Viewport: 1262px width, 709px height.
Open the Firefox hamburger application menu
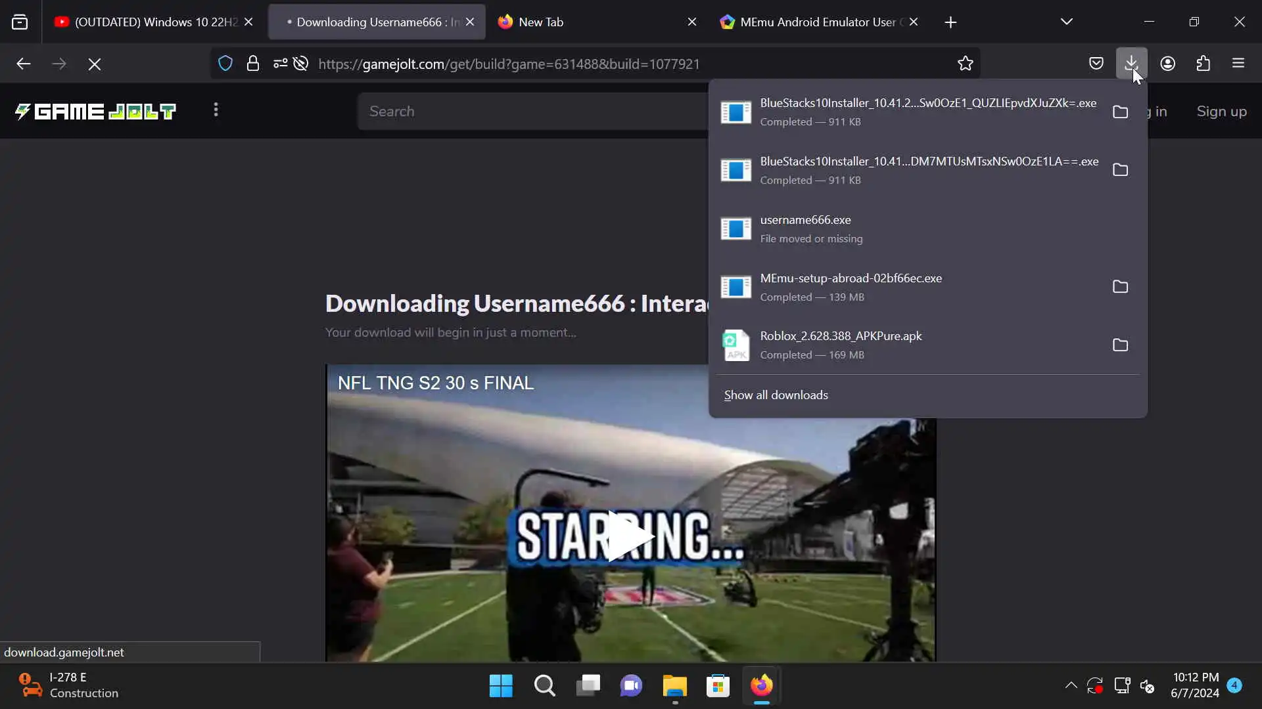1238,64
